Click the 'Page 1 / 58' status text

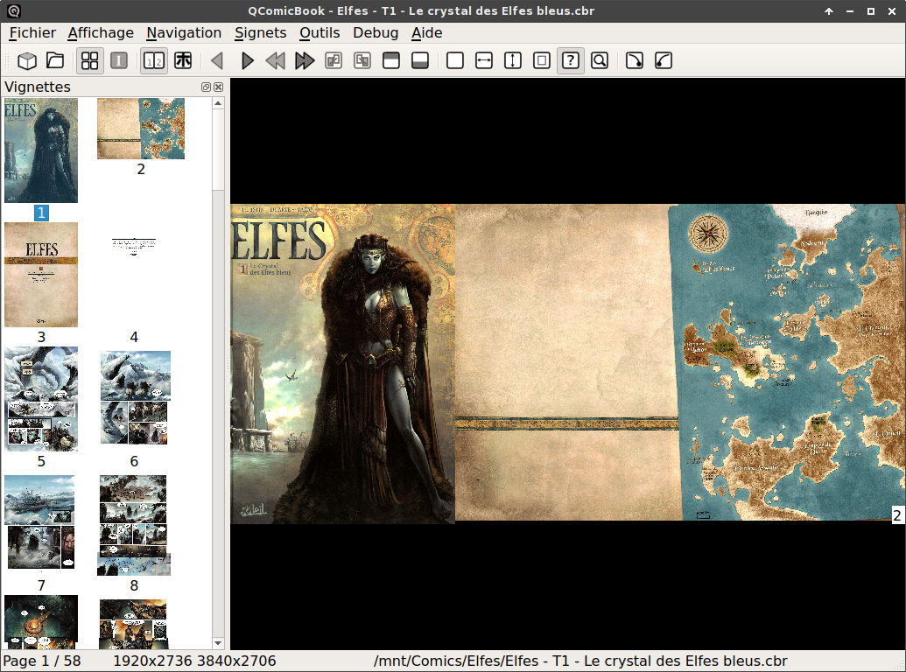42,661
